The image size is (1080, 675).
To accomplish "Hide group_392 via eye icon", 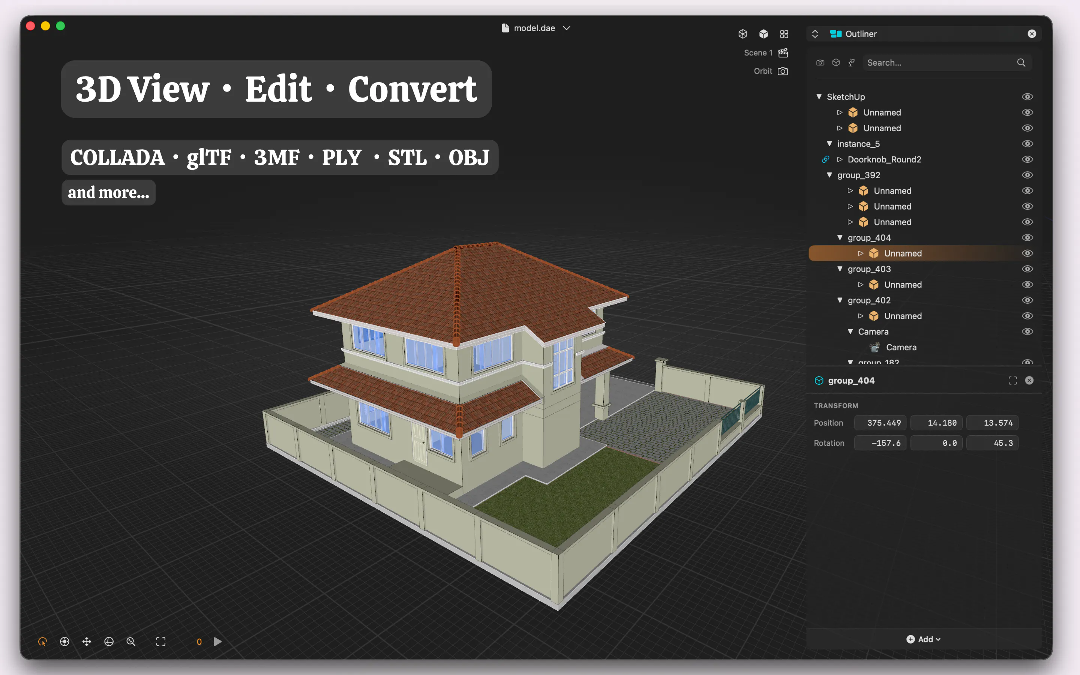I will pyautogui.click(x=1027, y=175).
